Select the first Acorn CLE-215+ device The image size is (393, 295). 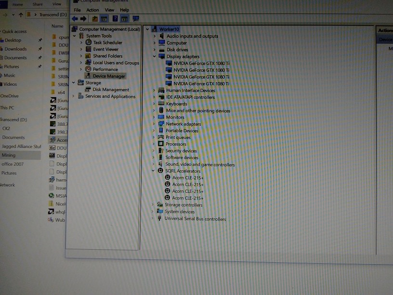point(188,177)
